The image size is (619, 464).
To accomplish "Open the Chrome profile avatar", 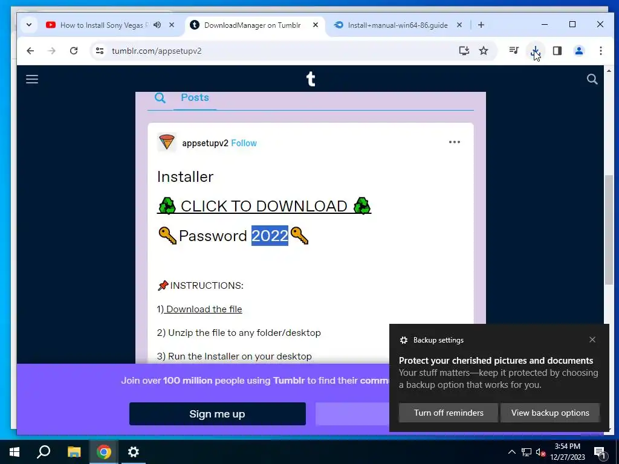I will point(579,51).
